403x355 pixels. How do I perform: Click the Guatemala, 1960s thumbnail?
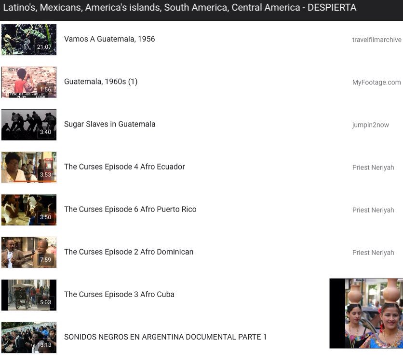(28, 82)
